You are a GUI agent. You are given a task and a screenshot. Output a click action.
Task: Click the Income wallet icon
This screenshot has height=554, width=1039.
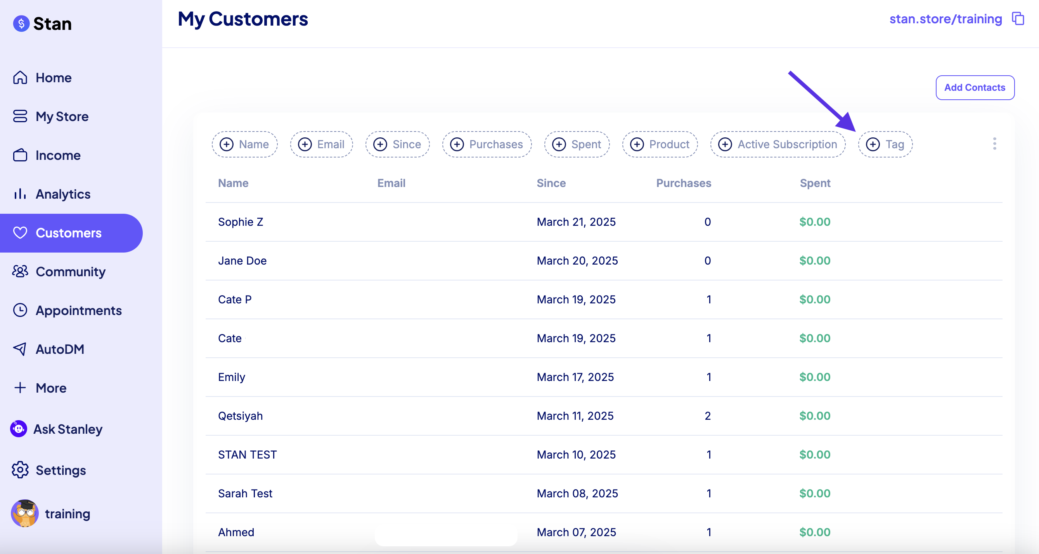[x=20, y=155]
